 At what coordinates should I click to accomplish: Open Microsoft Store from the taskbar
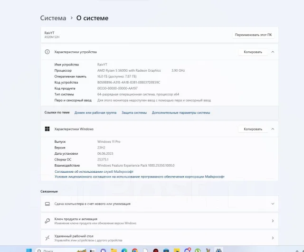(166, 251)
